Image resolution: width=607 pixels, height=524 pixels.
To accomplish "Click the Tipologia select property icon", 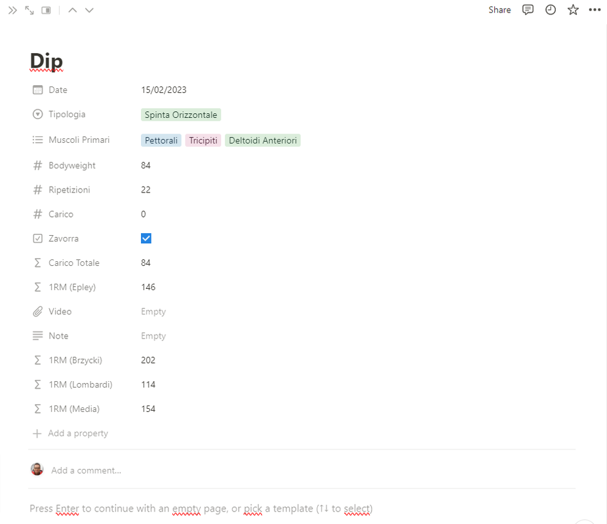I will tap(37, 115).
